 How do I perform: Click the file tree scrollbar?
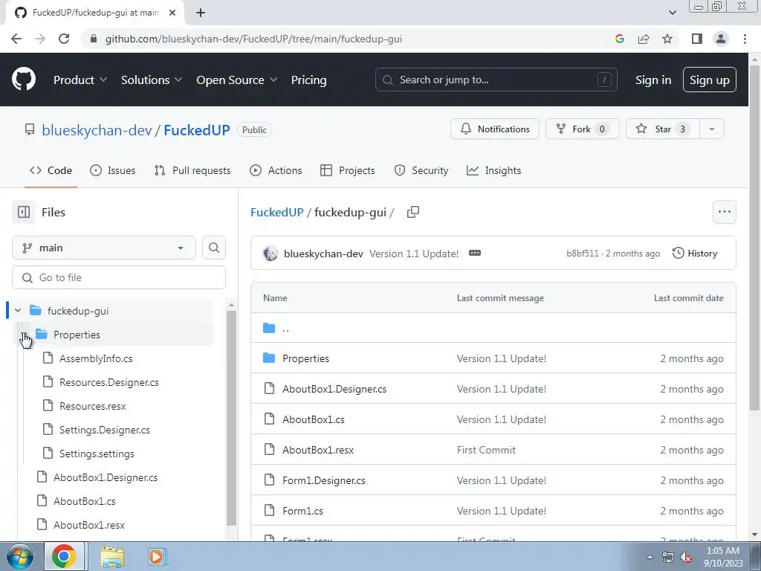pos(232,418)
